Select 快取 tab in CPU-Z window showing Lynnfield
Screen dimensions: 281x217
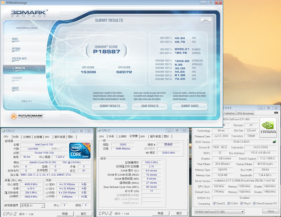(x=16, y=137)
